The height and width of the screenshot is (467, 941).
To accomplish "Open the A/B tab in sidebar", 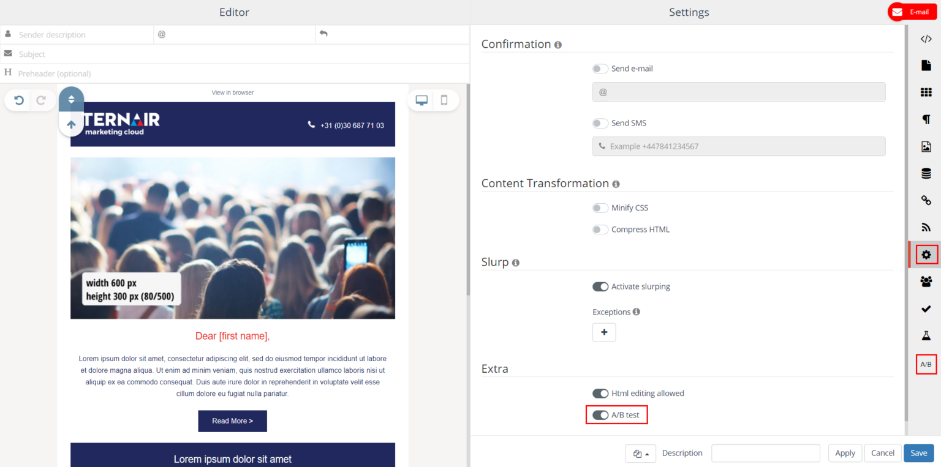I will click(926, 365).
